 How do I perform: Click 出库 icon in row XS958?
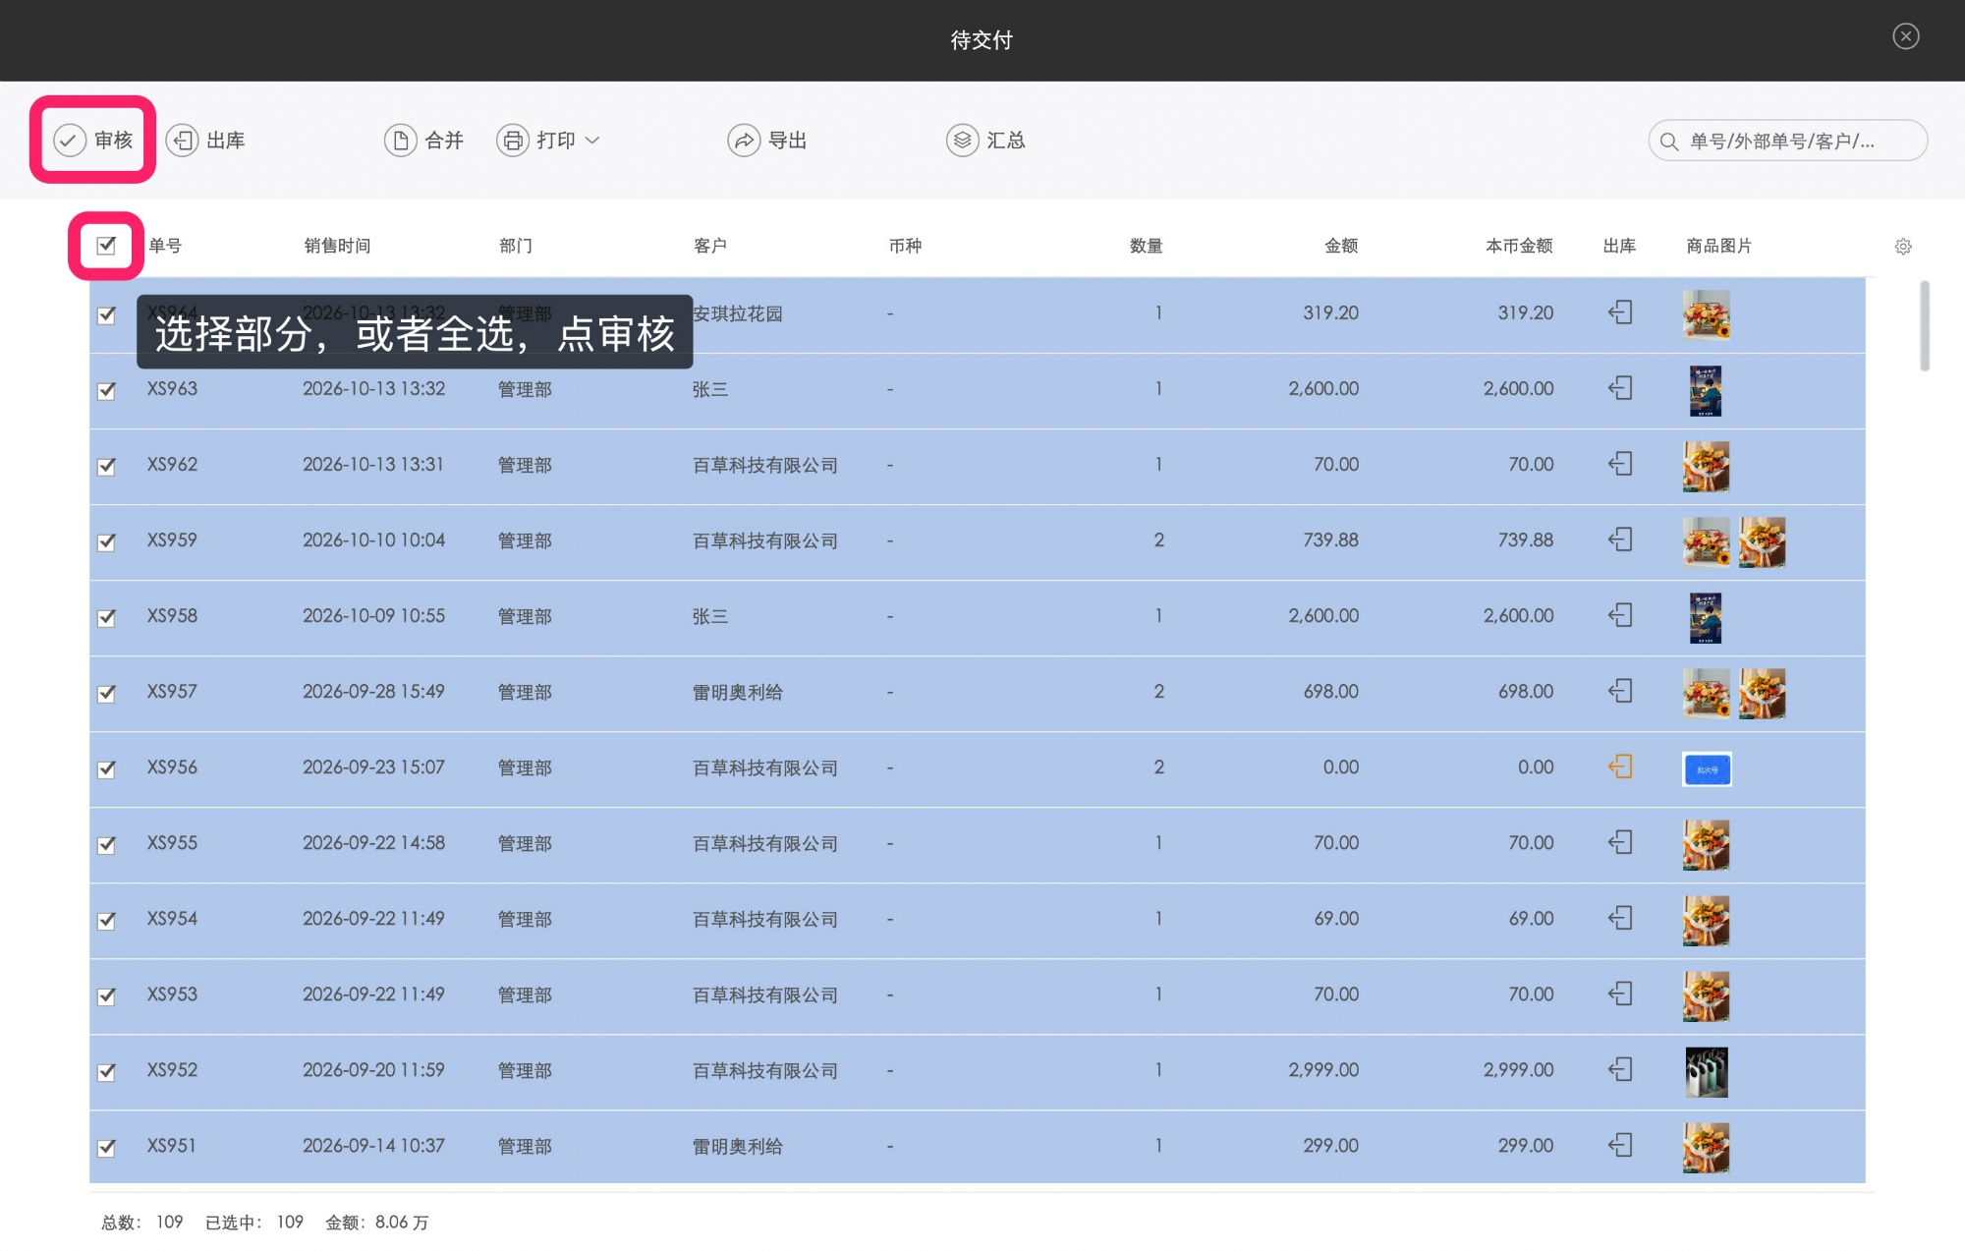pos(1620,615)
